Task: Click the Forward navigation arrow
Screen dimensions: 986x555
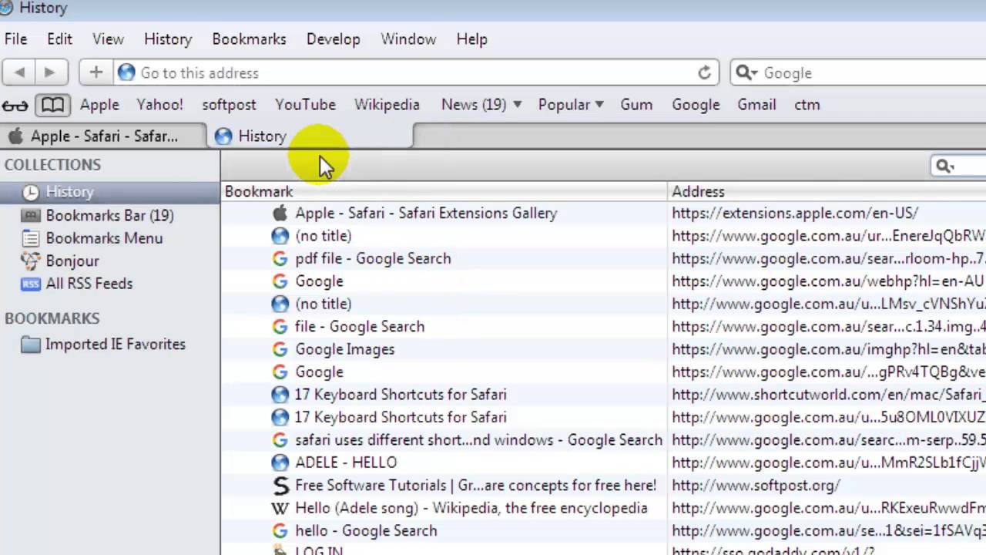Action: coord(49,72)
